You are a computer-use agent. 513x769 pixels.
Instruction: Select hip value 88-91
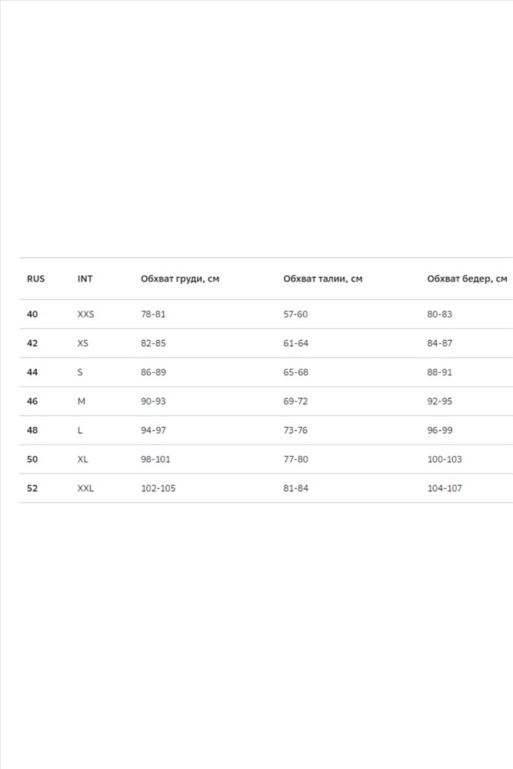[x=440, y=372]
